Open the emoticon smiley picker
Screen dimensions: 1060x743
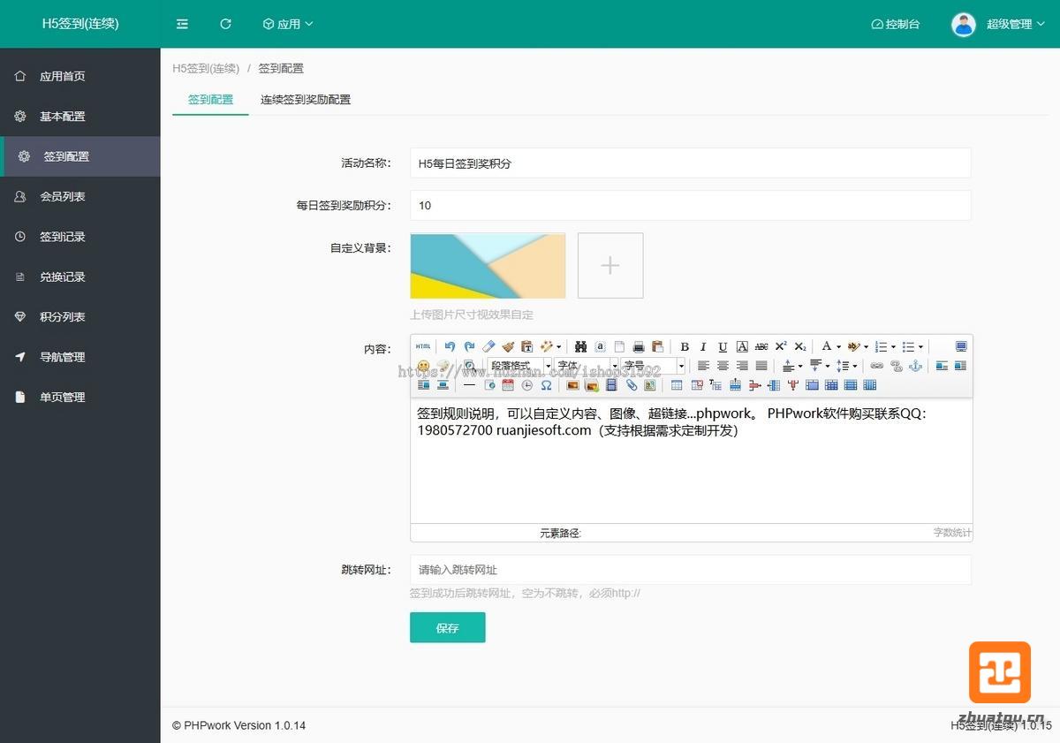coord(423,366)
